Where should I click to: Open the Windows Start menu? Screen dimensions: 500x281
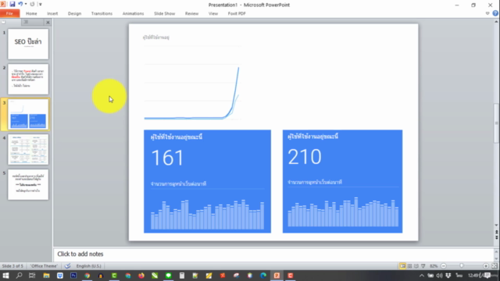5,276
